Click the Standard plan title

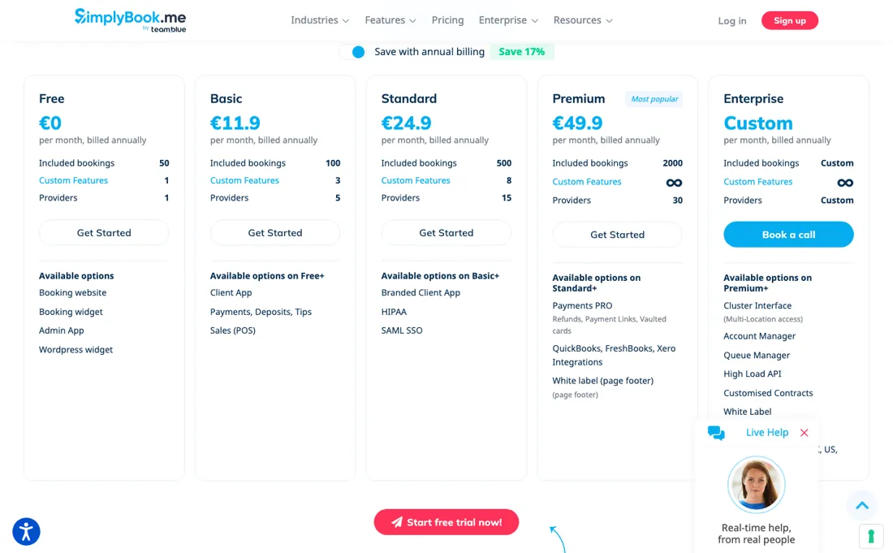[408, 98]
